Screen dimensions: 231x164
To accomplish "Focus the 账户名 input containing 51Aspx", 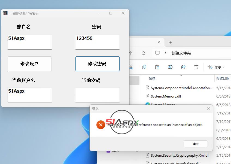I will 30,42.
